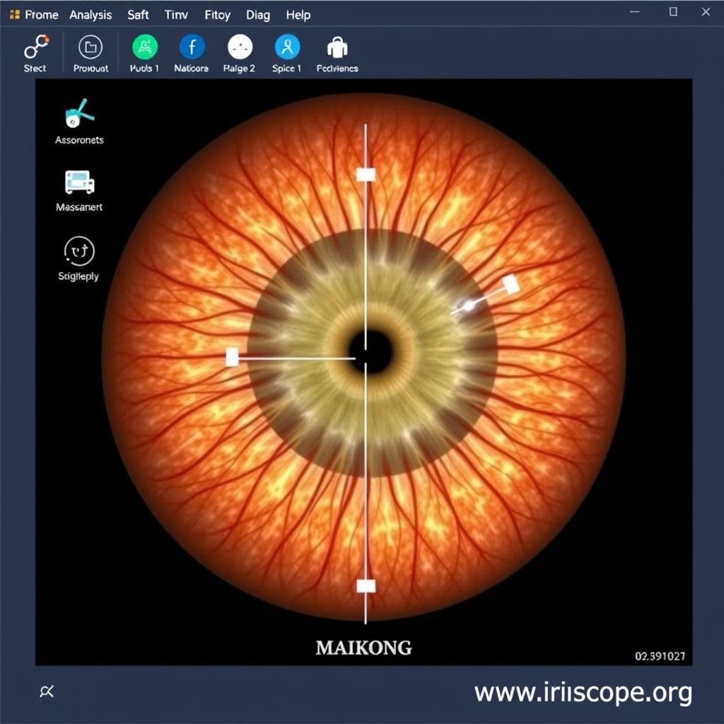724x724 pixels.
Task: Open the Analysis menu
Action: [x=90, y=14]
